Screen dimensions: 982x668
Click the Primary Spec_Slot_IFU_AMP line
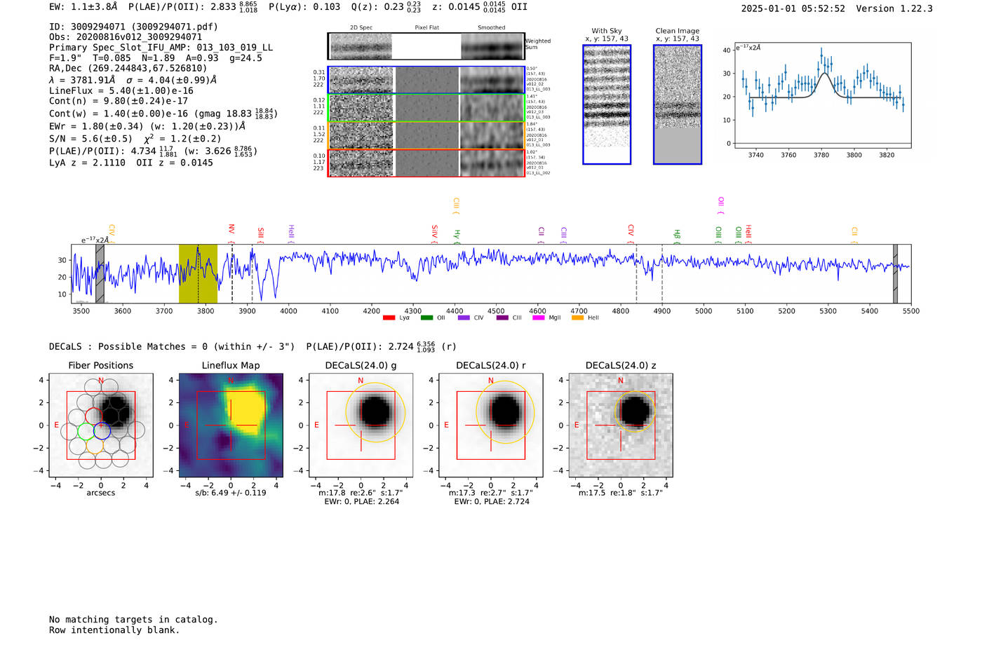click(x=161, y=48)
